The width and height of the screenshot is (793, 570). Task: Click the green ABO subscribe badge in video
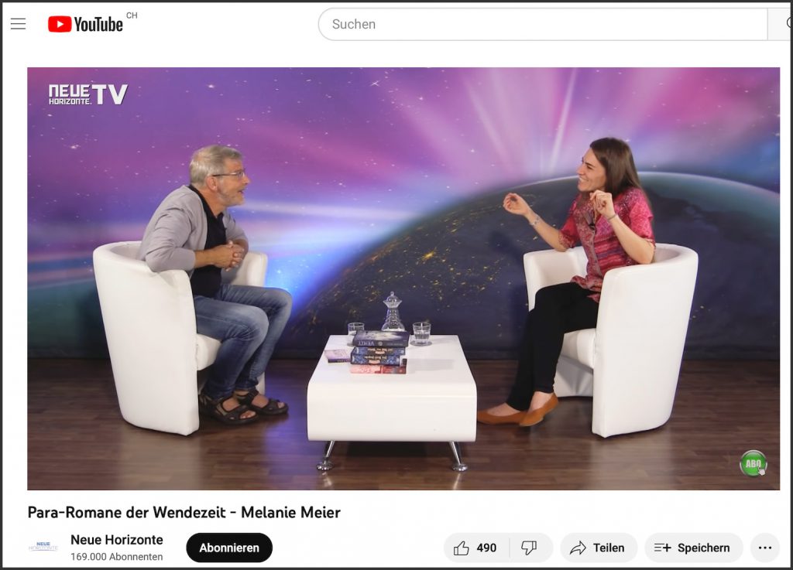tap(753, 463)
